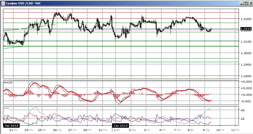Select the DMI indicator label
Screen dimensions: 253x134
pos(7,109)
